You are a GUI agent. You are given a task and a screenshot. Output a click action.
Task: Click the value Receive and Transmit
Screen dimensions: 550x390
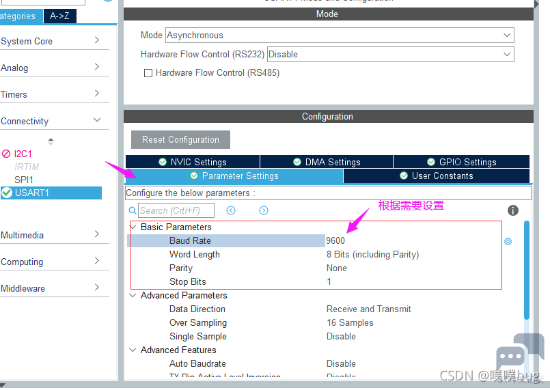(369, 309)
